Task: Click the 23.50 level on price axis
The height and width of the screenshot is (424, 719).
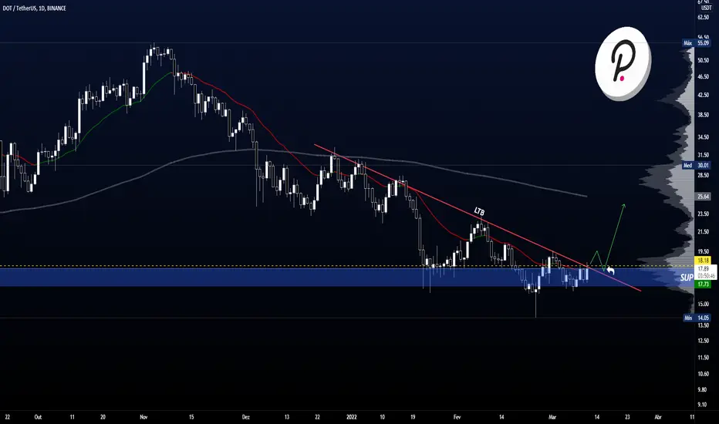Action: (703, 214)
